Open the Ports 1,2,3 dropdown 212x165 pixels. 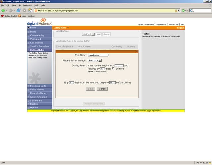(x=95, y=60)
